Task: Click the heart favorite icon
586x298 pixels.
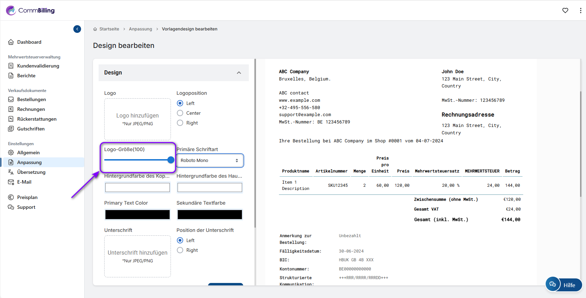Action: coord(565,10)
